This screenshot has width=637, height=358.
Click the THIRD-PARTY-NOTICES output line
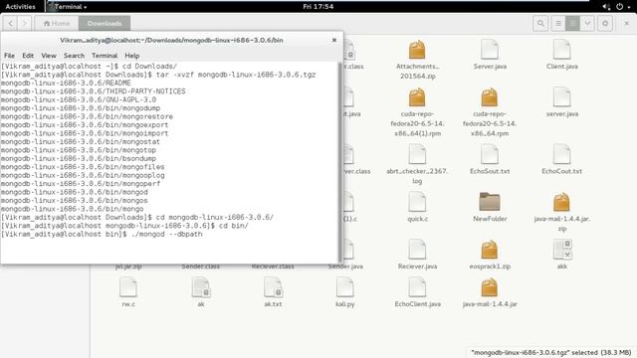(93, 91)
